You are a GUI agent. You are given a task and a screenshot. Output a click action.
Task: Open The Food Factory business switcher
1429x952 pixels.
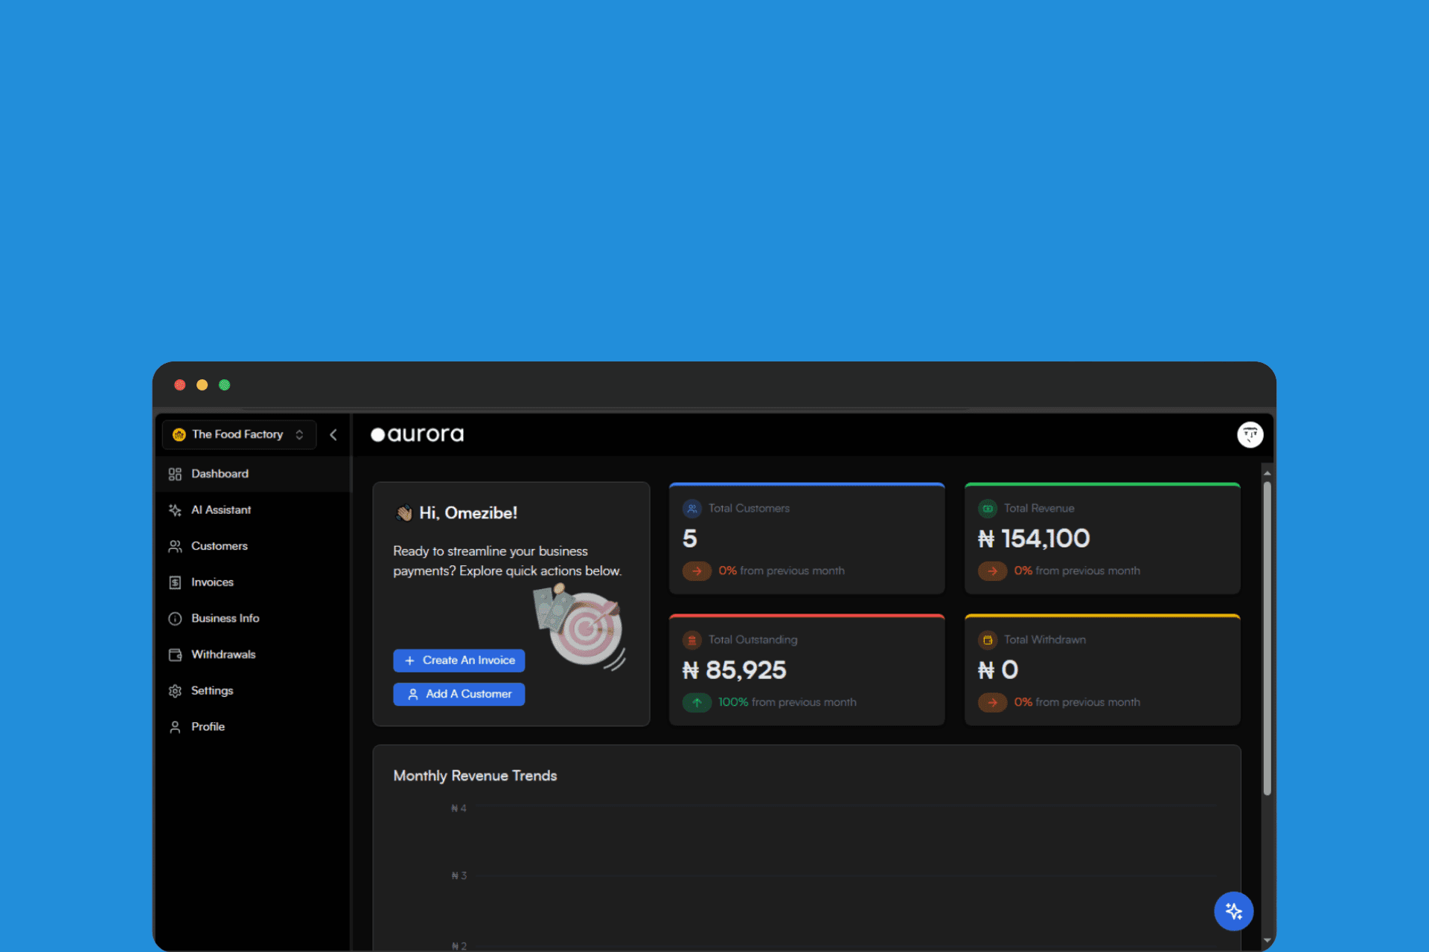(x=237, y=434)
